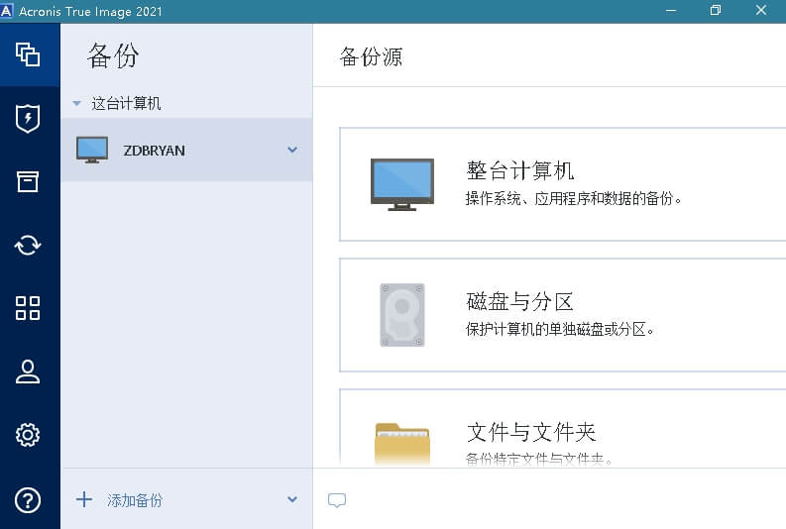Open the 添加备份 dropdown chevron
Viewport: 786px width, 529px height.
[x=292, y=499]
